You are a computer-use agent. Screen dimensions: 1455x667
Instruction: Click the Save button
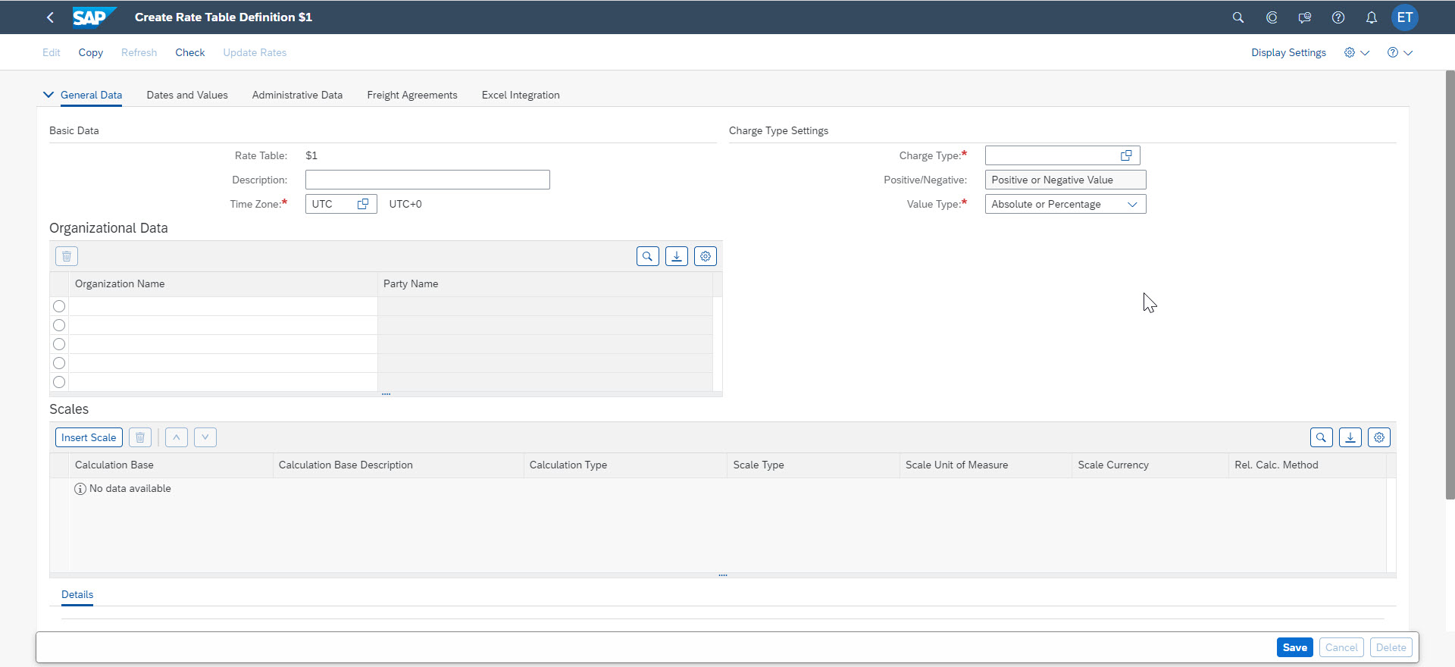[x=1294, y=647]
